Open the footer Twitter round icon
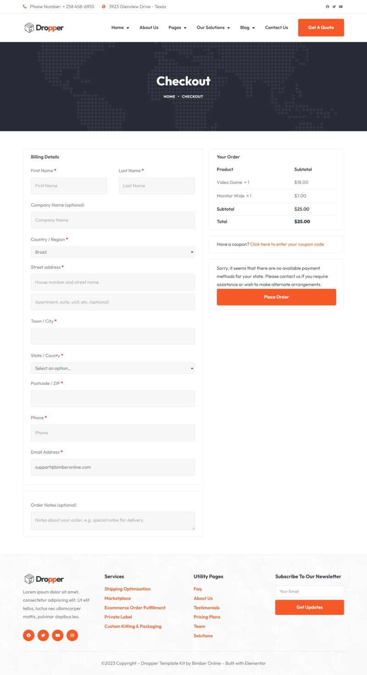Screen dimensions: 367x675 (43, 635)
